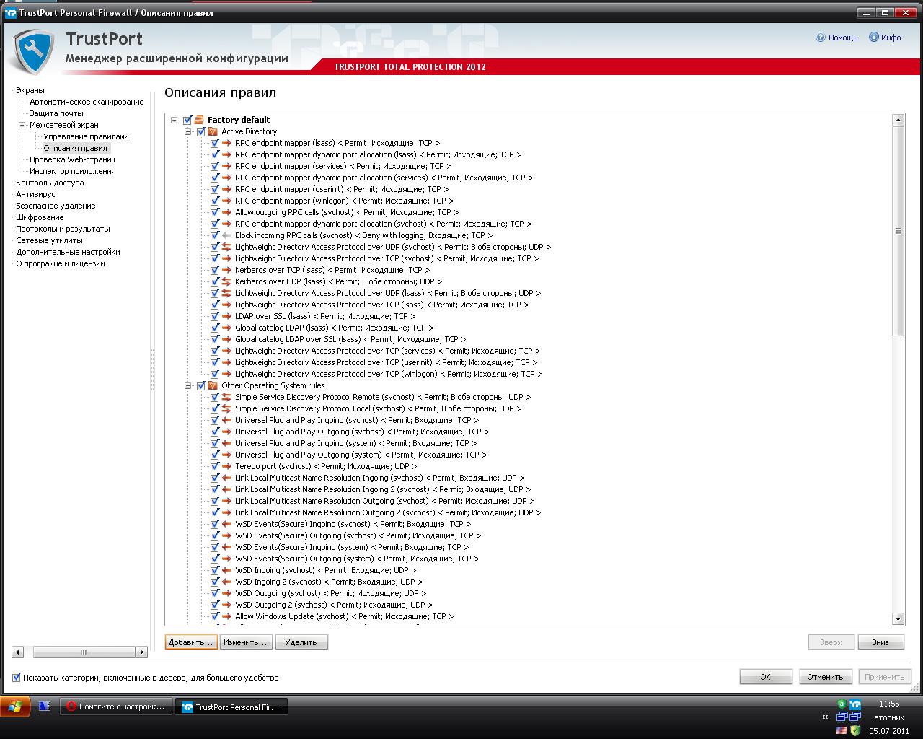Click the two-way icon of Simple Service Discovery Protocol Remote

226,397
